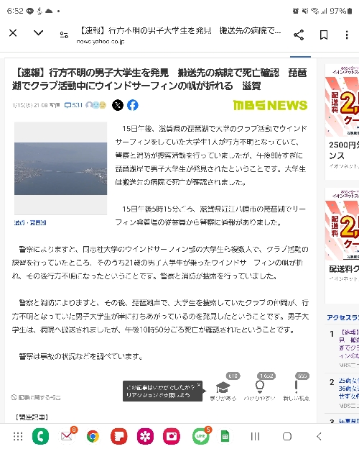Tap the Android recent apps button
The image size is (359, 449).
pos(255,436)
